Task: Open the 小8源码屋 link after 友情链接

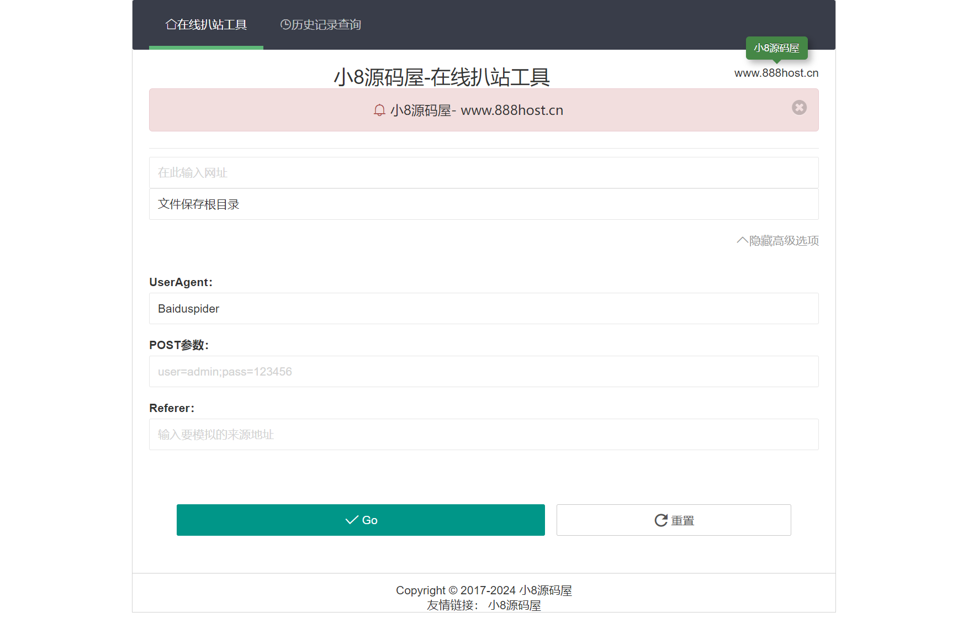Action: [515, 605]
